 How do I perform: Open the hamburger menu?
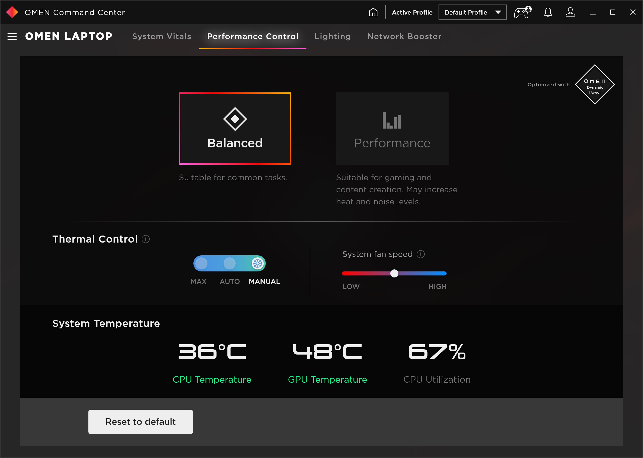12,36
